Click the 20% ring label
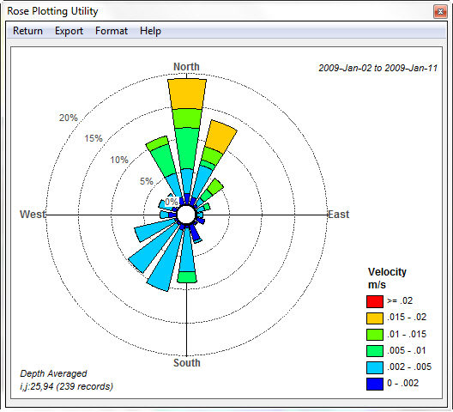The height and width of the screenshot is (412, 453). click(68, 118)
